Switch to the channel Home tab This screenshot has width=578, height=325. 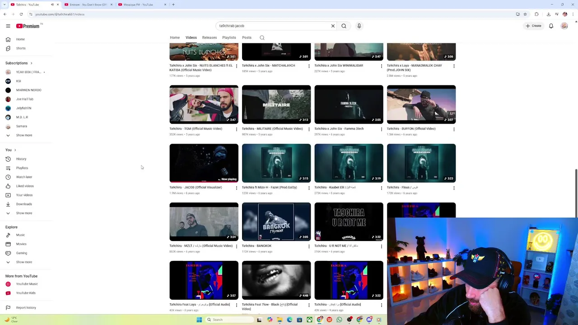click(175, 37)
